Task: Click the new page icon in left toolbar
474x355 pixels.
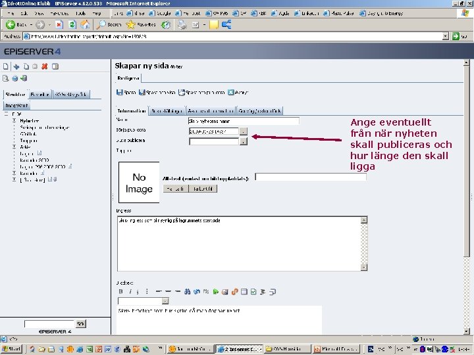Action: [6, 66]
